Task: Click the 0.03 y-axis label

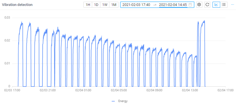Action: (x=7, y=18)
